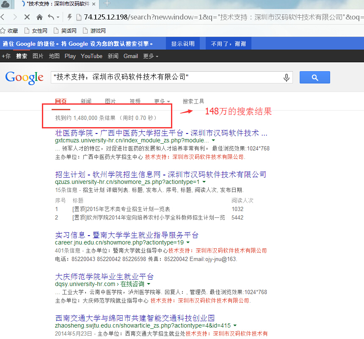Open the 游戏网 bookmark
This screenshot has height=339, width=364.
pyautogui.click(x=94, y=31)
